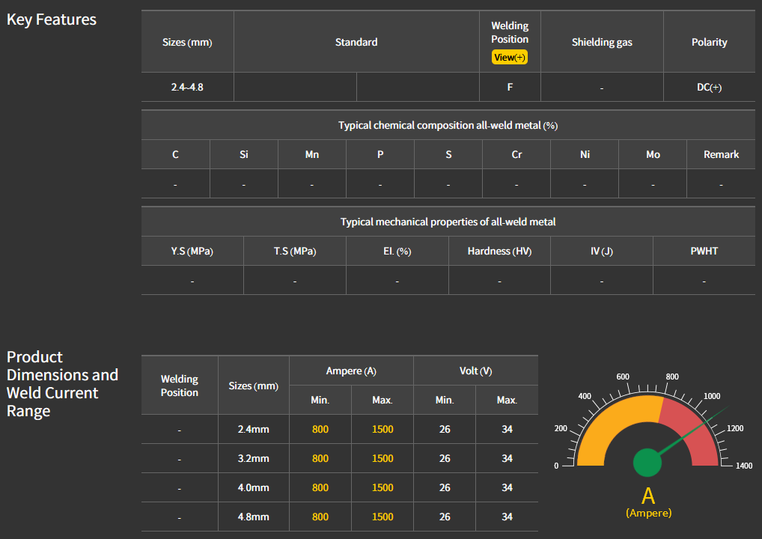
Task: Click the 2.4~4.8 sizes value cell
Action: click(187, 88)
